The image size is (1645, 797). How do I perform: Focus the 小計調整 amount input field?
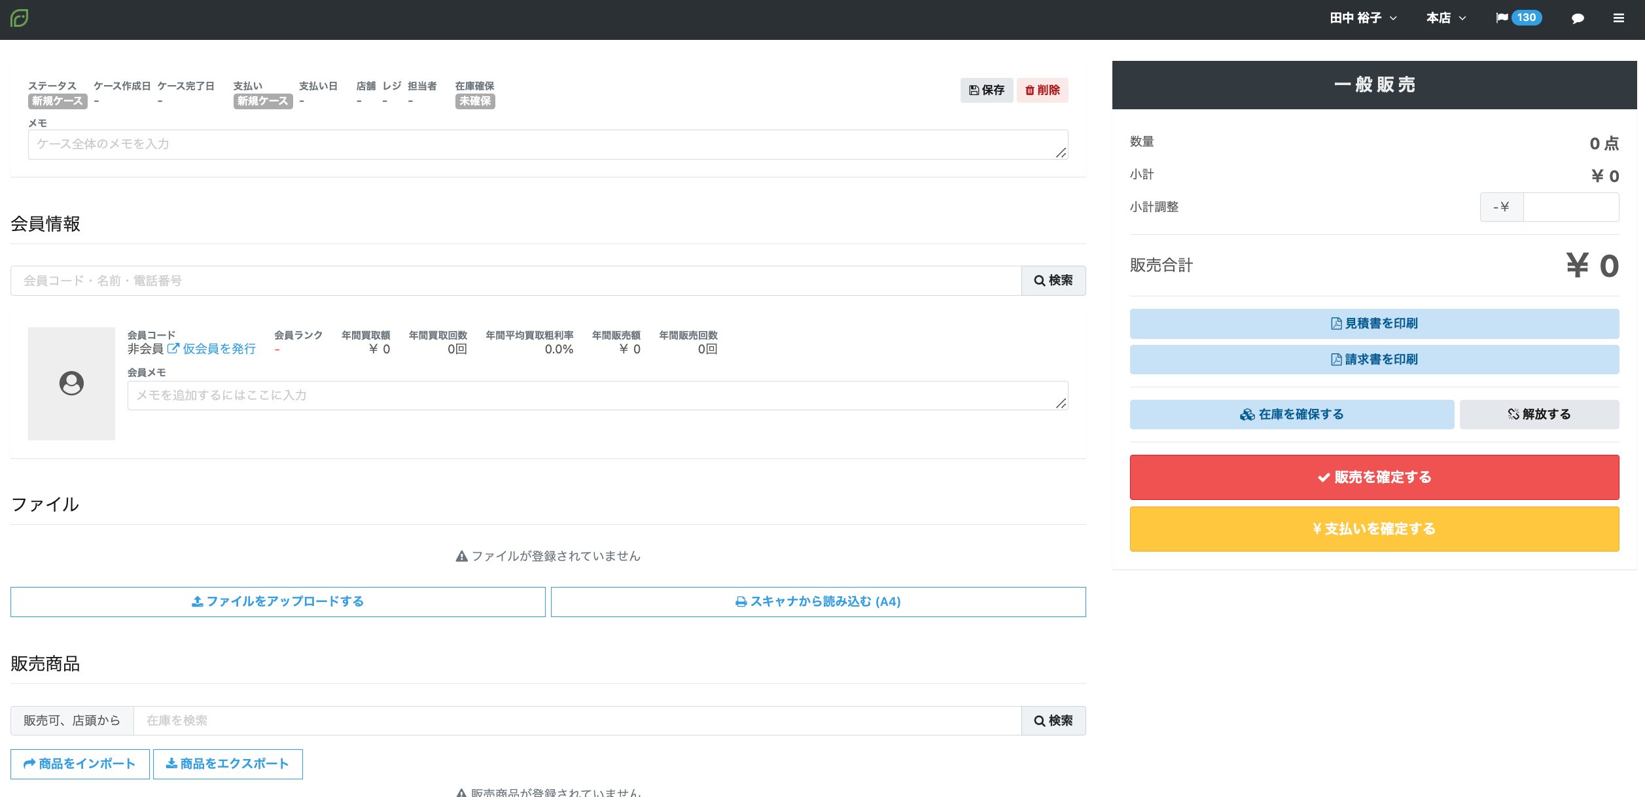click(x=1570, y=207)
